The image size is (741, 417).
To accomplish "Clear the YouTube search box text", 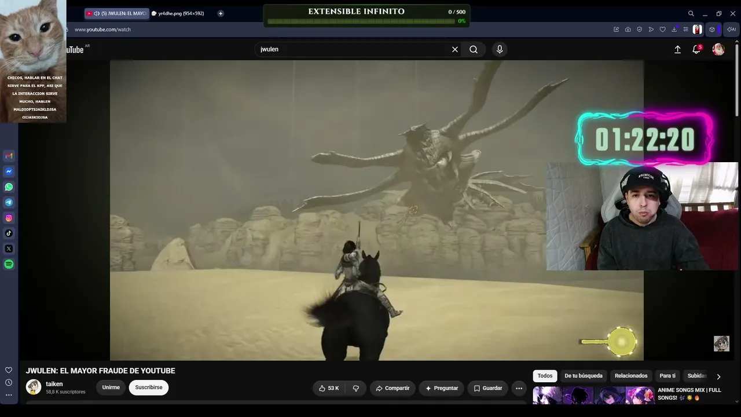I will point(455,49).
